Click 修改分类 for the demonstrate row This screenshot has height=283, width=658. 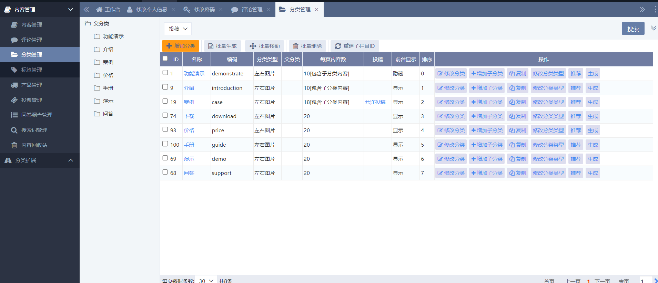451,74
